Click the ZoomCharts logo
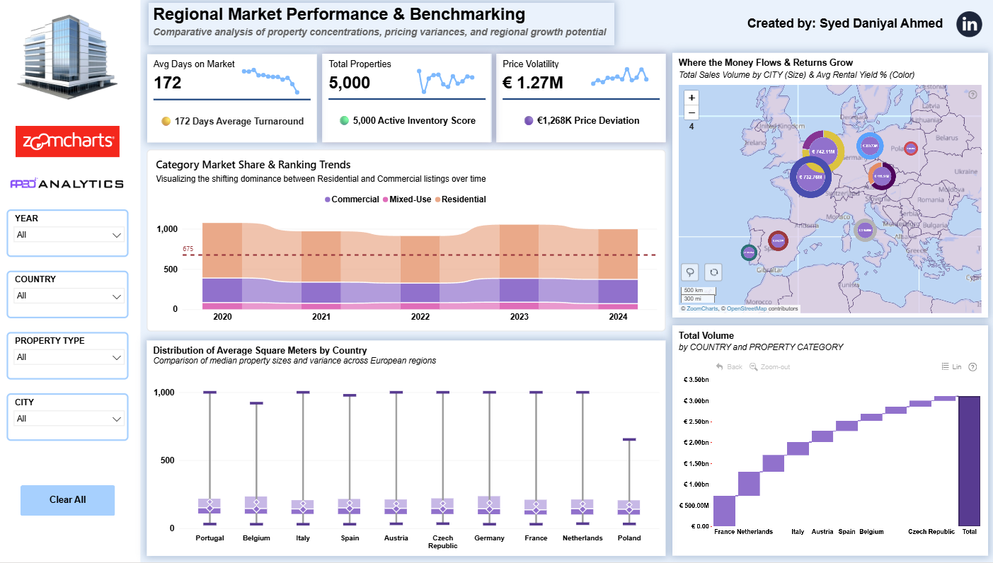Screen dimensions: 993x563 click(x=67, y=141)
